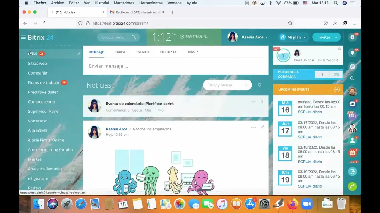
Task: Open the Firefox application menu icon
Action: pos(354,23)
